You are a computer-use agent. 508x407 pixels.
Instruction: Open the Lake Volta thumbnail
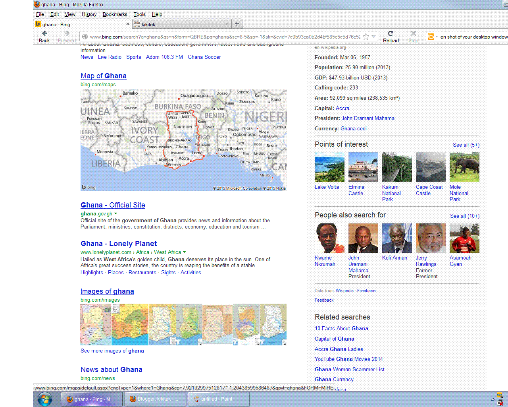point(329,167)
